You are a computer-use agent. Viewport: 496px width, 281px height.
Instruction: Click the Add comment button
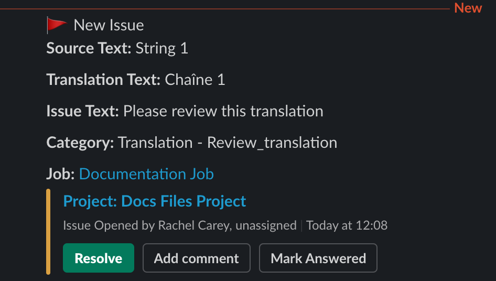[197, 258]
